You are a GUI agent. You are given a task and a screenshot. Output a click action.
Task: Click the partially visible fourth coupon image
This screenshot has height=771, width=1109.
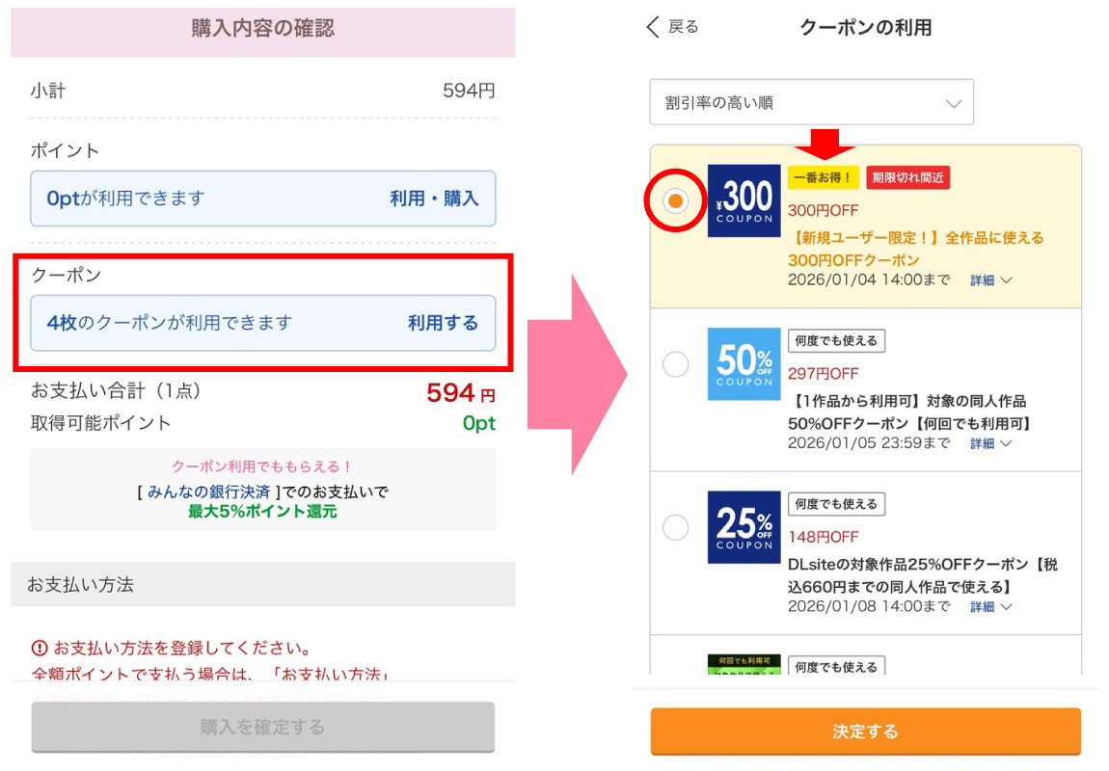(744, 664)
